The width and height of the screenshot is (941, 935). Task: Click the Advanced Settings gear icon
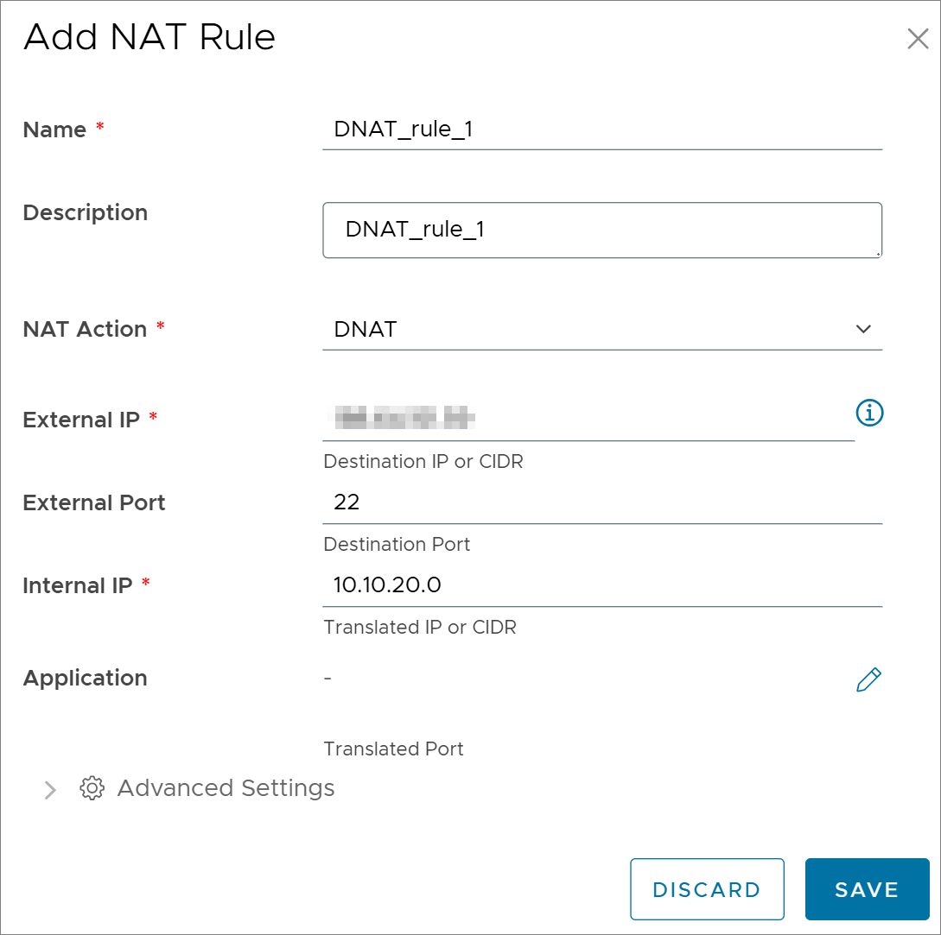coord(92,788)
